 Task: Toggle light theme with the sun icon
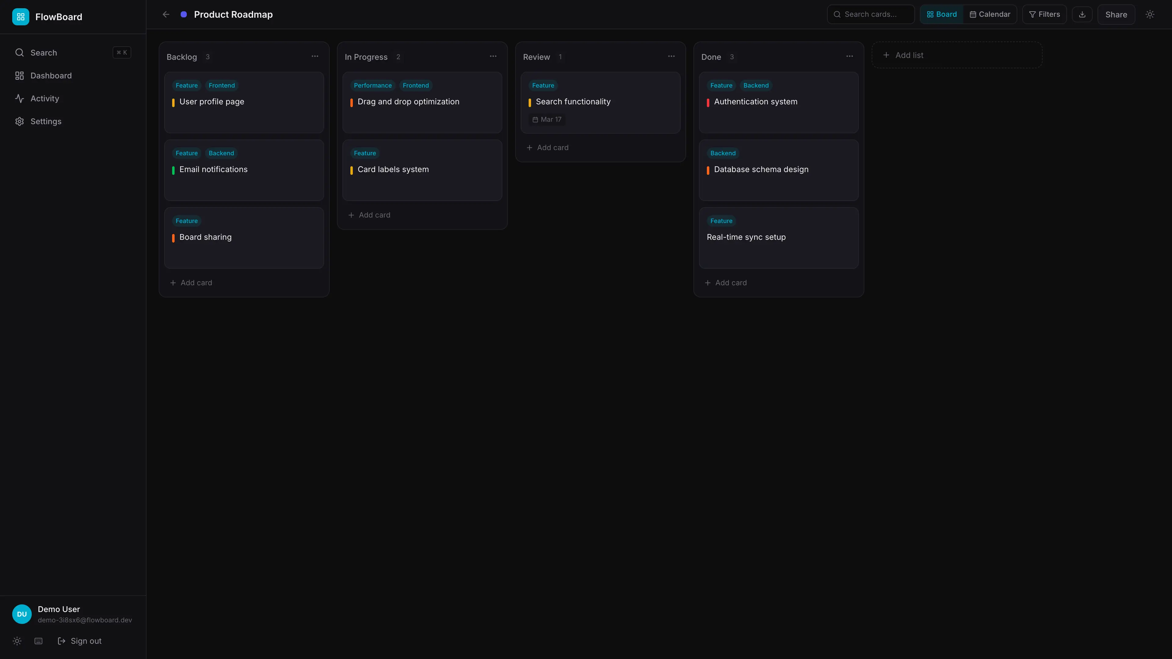coord(1150,14)
